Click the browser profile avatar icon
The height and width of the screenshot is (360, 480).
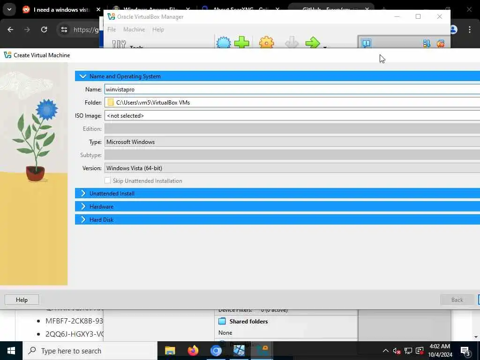[453, 30]
